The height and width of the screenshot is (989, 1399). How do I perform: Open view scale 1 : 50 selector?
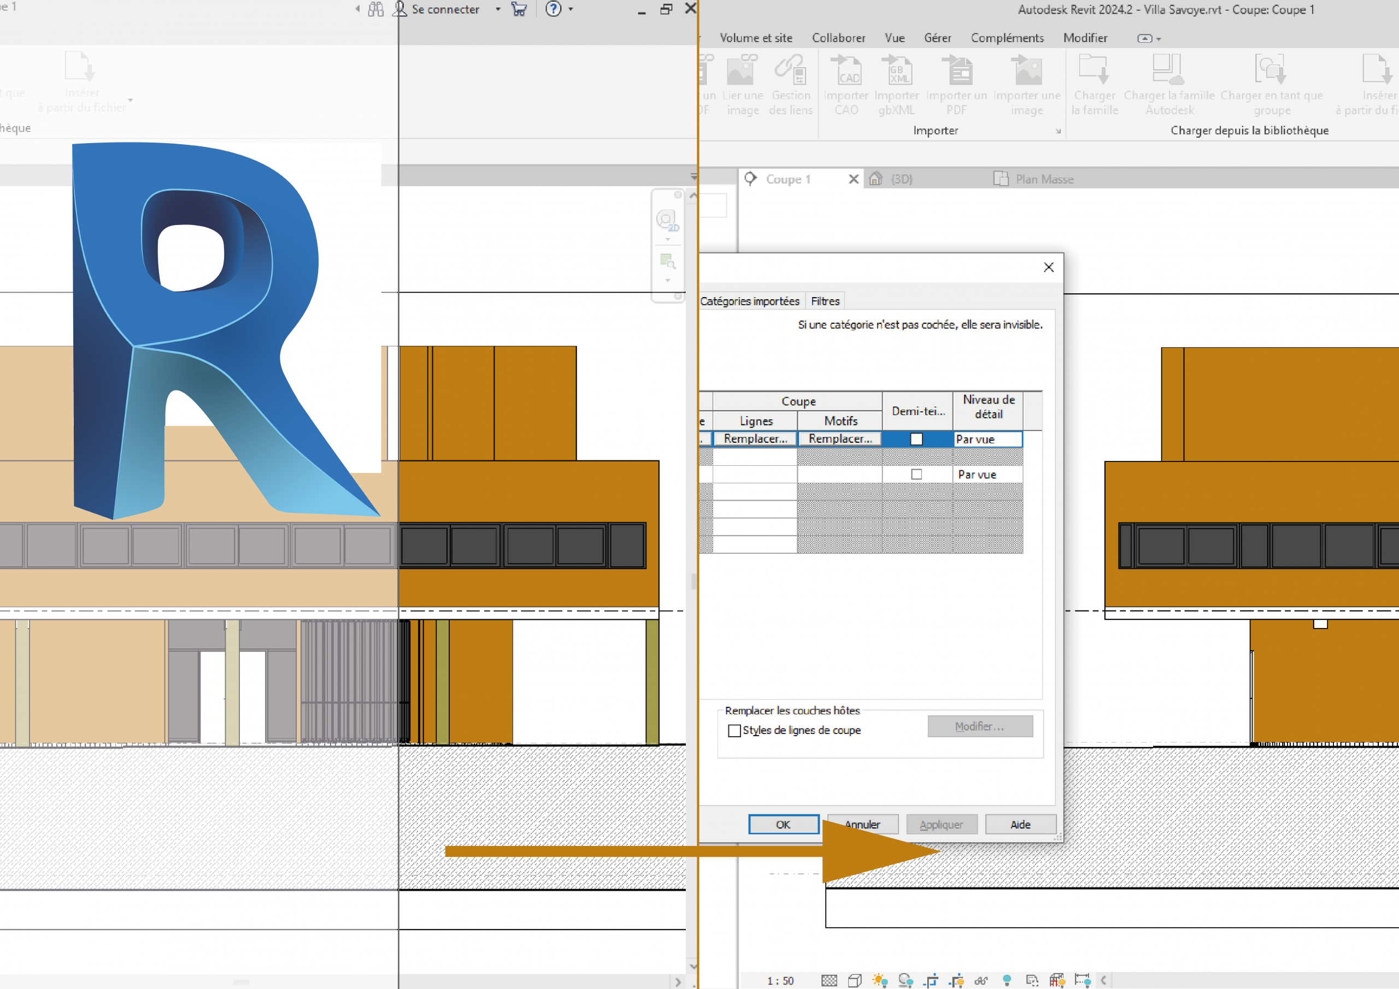point(780,980)
